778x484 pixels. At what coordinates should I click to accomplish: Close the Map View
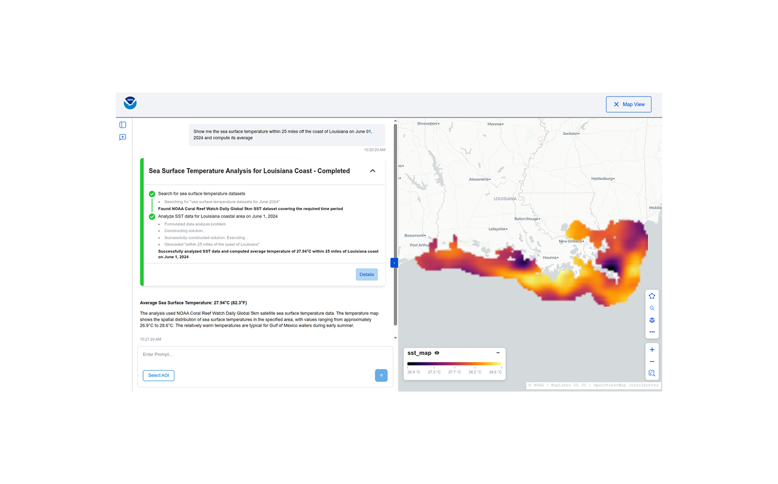coord(628,104)
